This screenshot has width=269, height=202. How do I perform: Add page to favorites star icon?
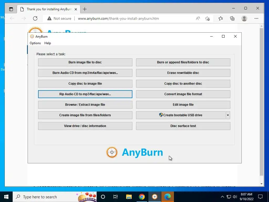207,18
